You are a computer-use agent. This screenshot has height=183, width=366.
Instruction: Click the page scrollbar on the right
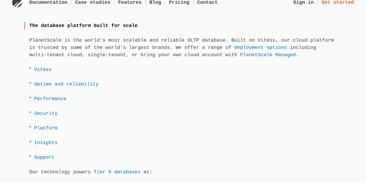point(365,91)
